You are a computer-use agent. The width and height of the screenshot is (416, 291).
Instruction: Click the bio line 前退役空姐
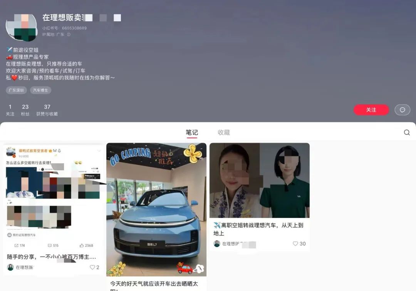pyautogui.click(x=23, y=50)
